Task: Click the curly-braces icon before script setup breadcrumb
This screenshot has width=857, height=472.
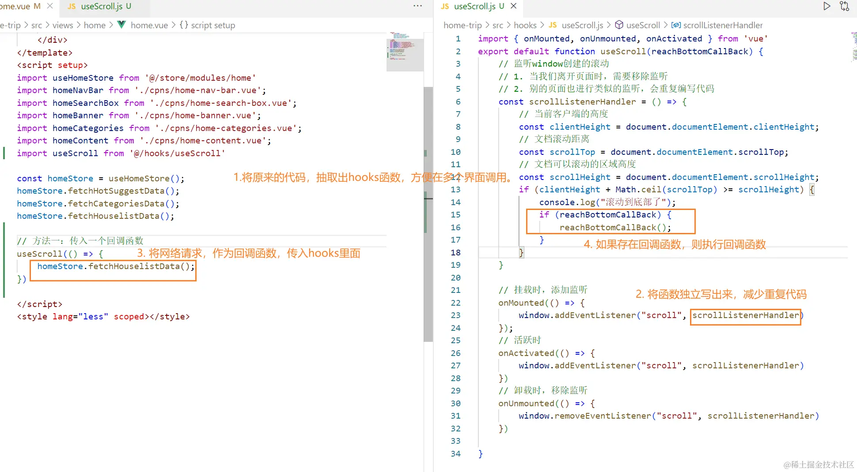Action: 184,25
